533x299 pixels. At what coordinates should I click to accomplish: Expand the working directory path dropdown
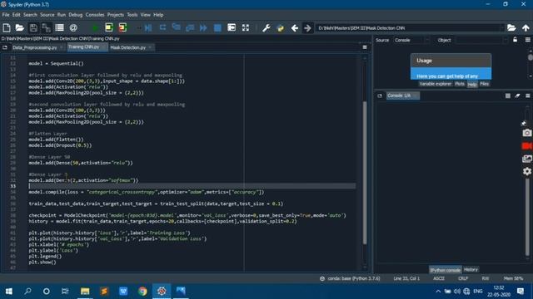[x=501, y=28]
